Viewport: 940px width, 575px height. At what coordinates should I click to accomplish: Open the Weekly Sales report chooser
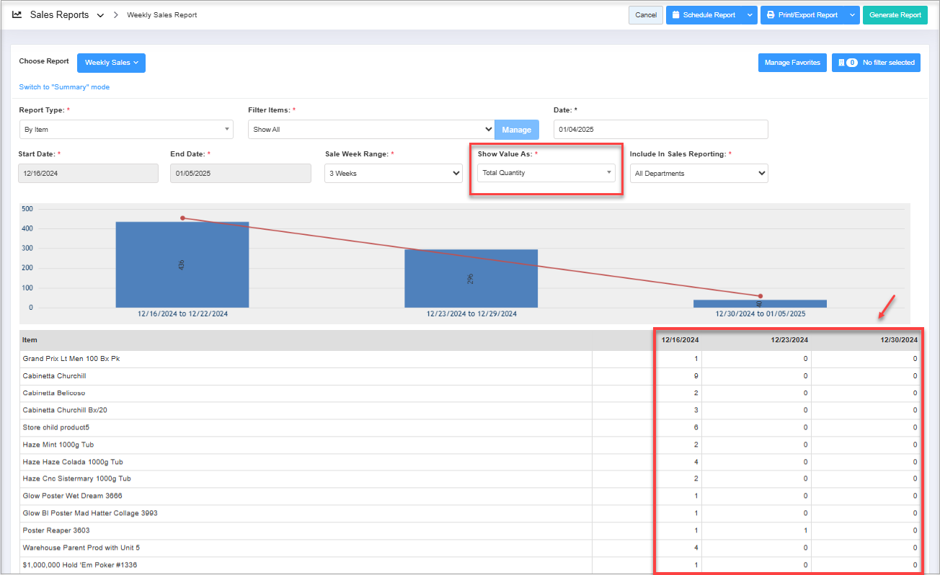pyautogui.click(x=111, y=63)
